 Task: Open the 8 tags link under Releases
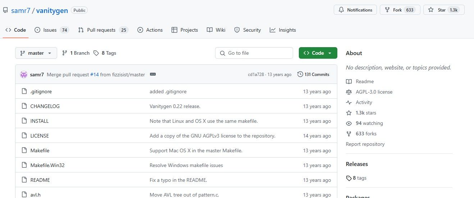[x=356, y=178]
